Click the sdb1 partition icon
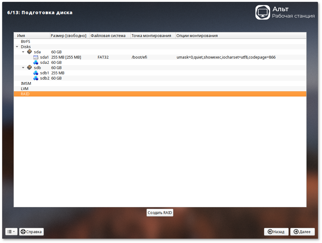322x243 pixels. [x=36, y=73]
